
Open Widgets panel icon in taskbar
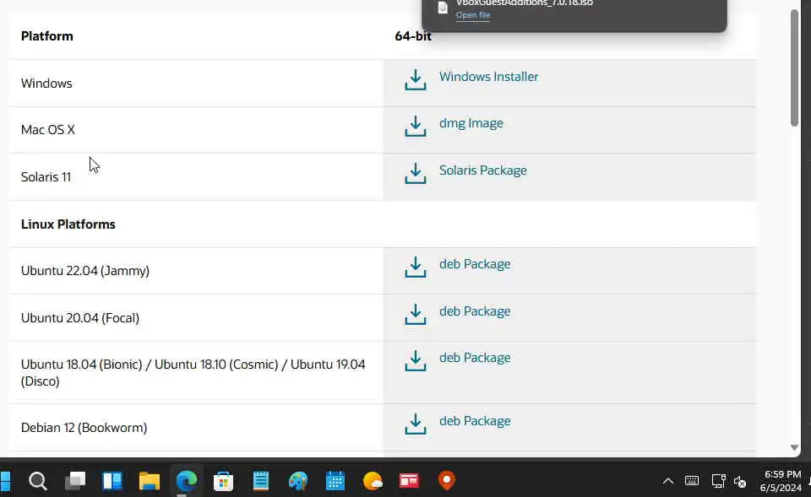tap(112, 481)
